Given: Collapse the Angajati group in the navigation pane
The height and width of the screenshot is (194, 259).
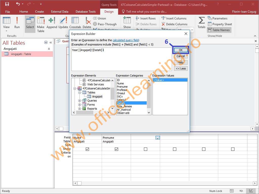Looking at the screenshot, I should tap(49, 49).
